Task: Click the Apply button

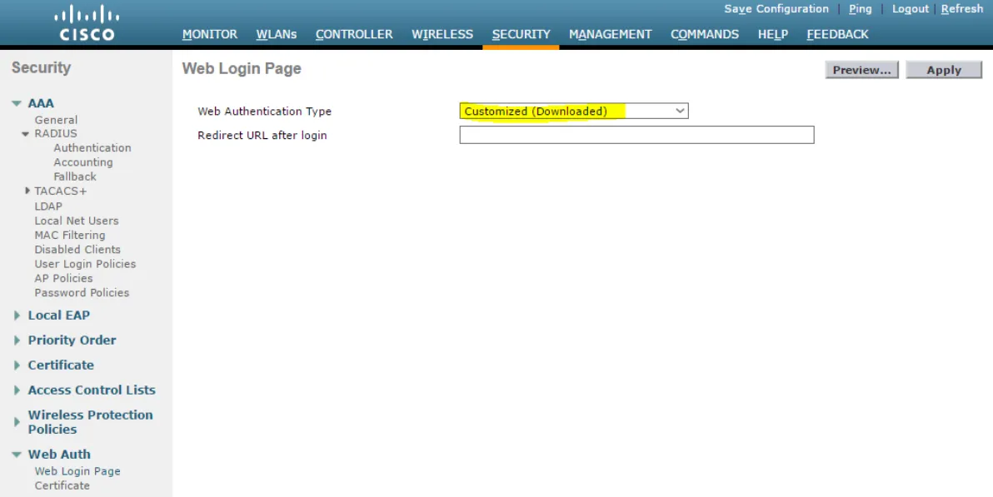Action: click(x=944, y=70)
